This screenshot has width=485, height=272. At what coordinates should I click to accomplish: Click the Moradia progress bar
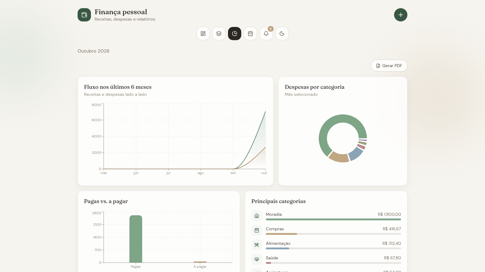click(333, 219)
